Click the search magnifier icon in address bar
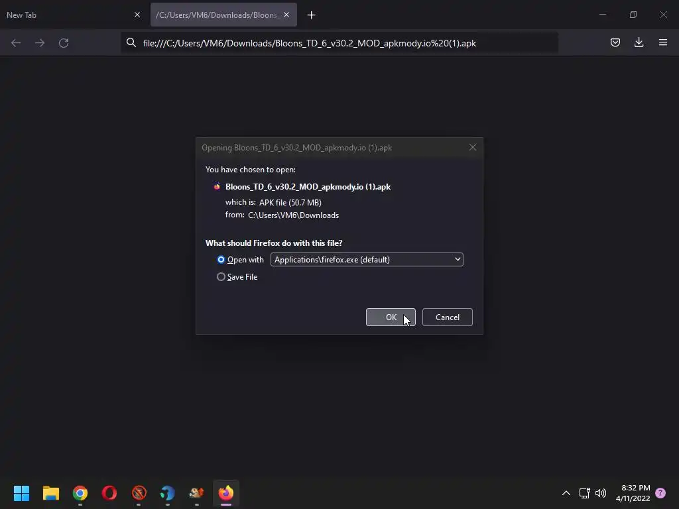The width and height of the screenshot is (679, 509). (131, 42)
